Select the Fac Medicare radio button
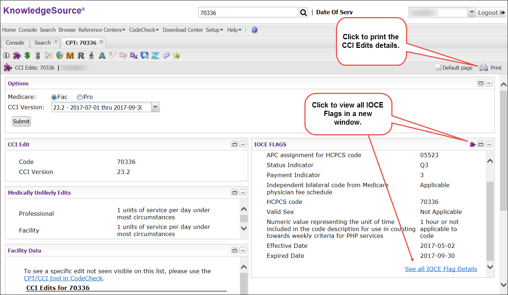The image size is (508, 295). 54,97
